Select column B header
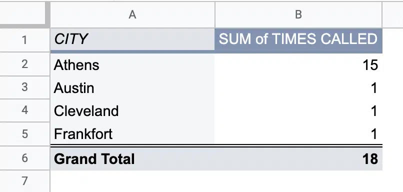The height and width of the screenshot is (192, 403). 298,14
